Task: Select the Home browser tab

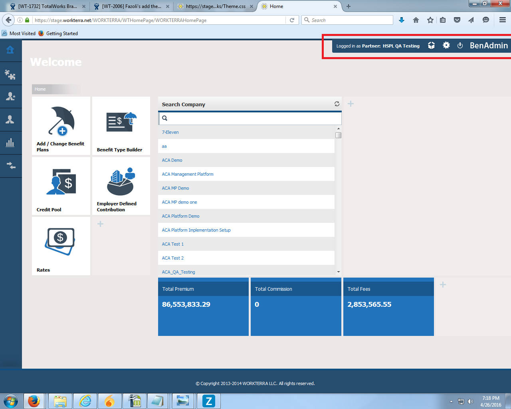Action: click(299, 6)
